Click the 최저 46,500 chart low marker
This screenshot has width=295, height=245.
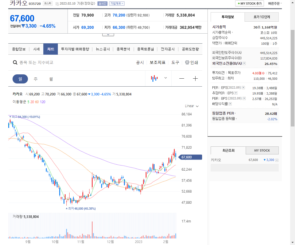81,209
